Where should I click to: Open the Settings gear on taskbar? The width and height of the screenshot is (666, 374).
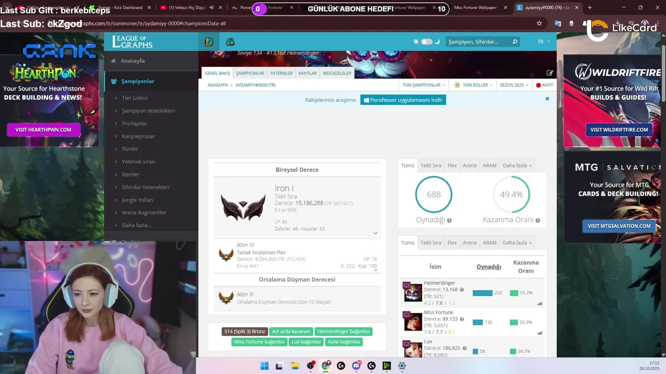(402, 366)
